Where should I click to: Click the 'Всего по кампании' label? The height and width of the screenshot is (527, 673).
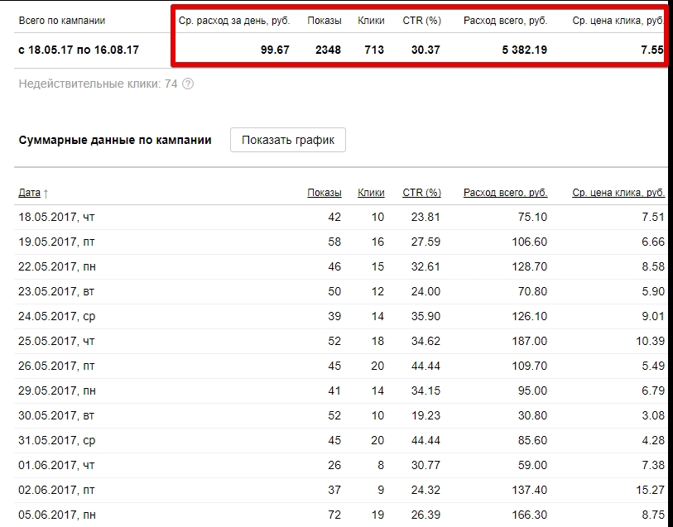coord(62,21)
